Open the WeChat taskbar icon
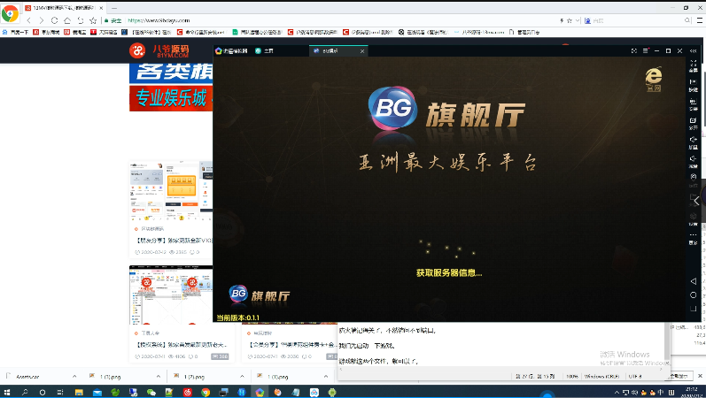706x398 pixels. [x=151, y=392]
